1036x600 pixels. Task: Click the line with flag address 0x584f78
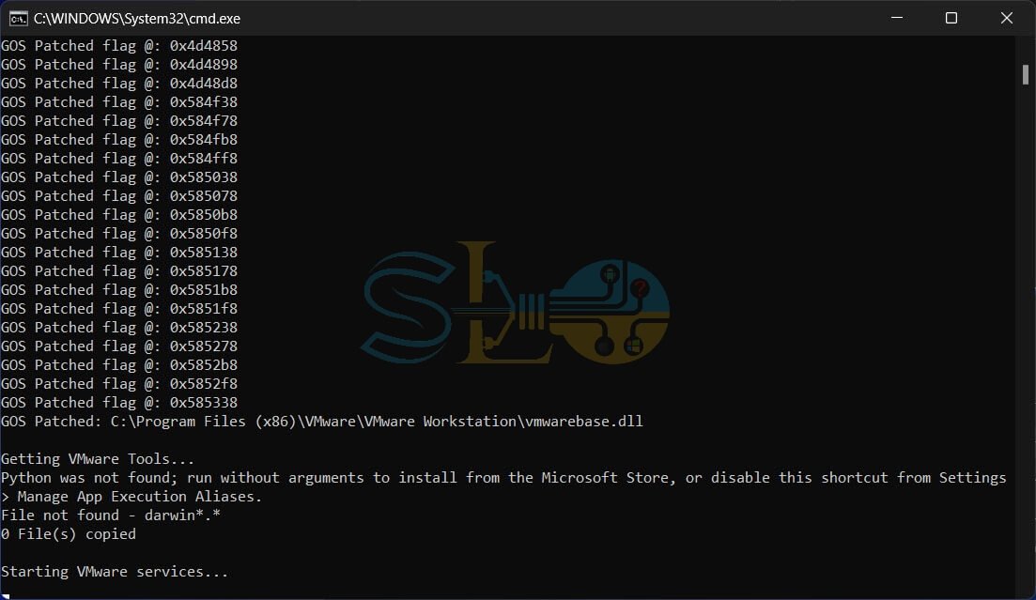click(x=119, y=121)
